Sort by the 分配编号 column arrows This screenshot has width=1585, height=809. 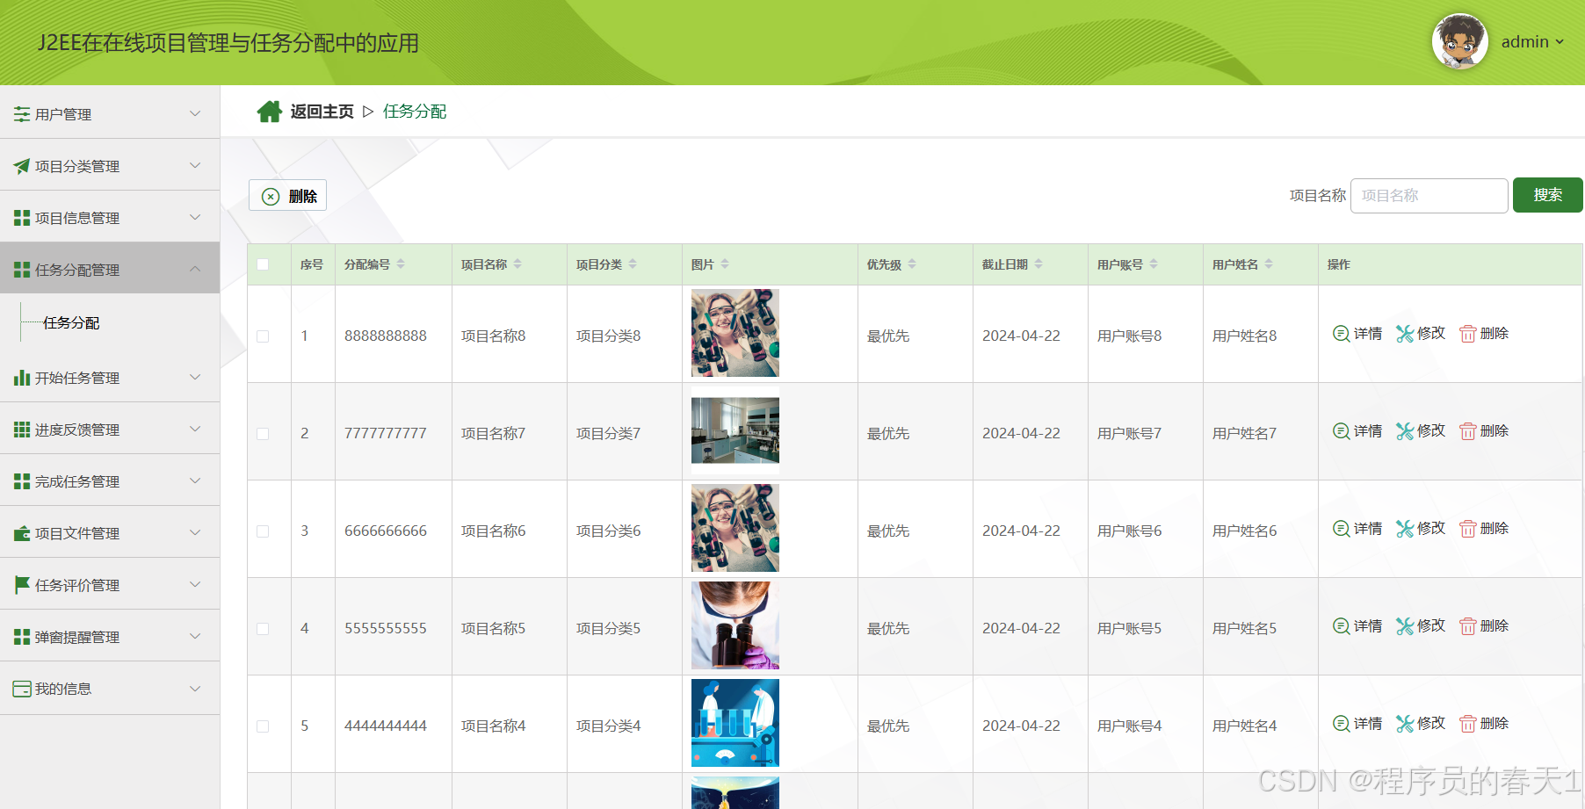(x=401, y=264)
